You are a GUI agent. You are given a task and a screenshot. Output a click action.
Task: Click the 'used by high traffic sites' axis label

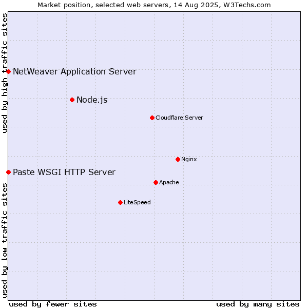click(x=5, y=73)
